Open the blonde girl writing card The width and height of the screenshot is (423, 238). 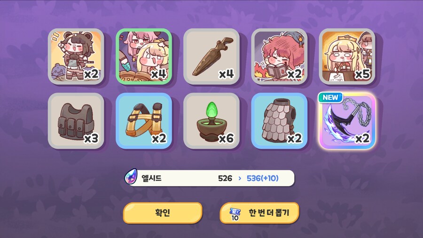tap(347, 56)
